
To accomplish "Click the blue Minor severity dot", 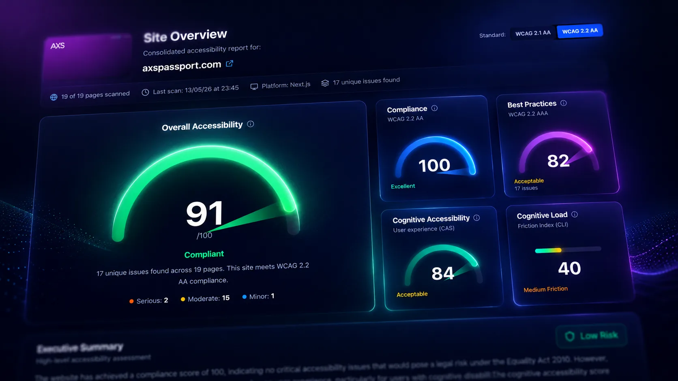I will point(245,297).
